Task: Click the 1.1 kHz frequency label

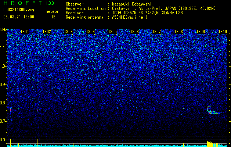Action: 3,48
